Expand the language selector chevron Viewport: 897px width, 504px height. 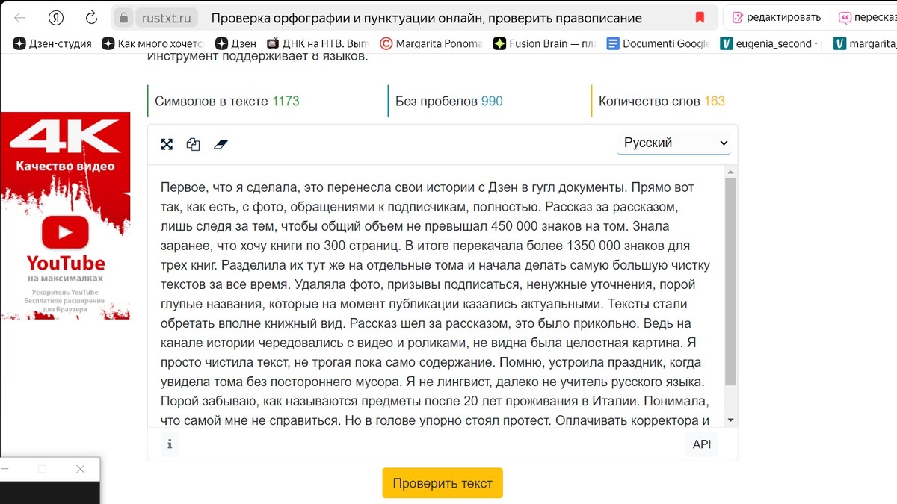(x=722, y=142)
